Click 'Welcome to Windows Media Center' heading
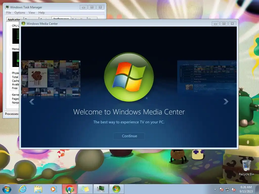The width and height of the screenshot is (259, 194). 129,112
